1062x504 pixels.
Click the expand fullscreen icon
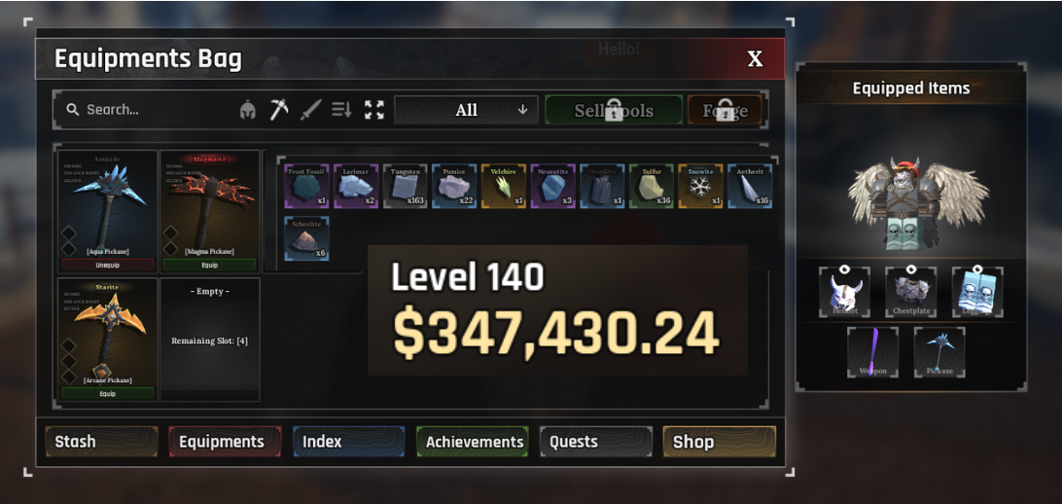[x=373, y=110]
